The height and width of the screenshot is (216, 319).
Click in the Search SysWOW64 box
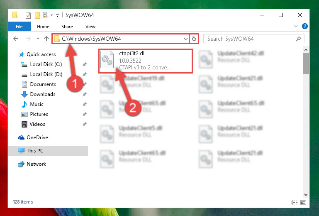tap(249, 39)
